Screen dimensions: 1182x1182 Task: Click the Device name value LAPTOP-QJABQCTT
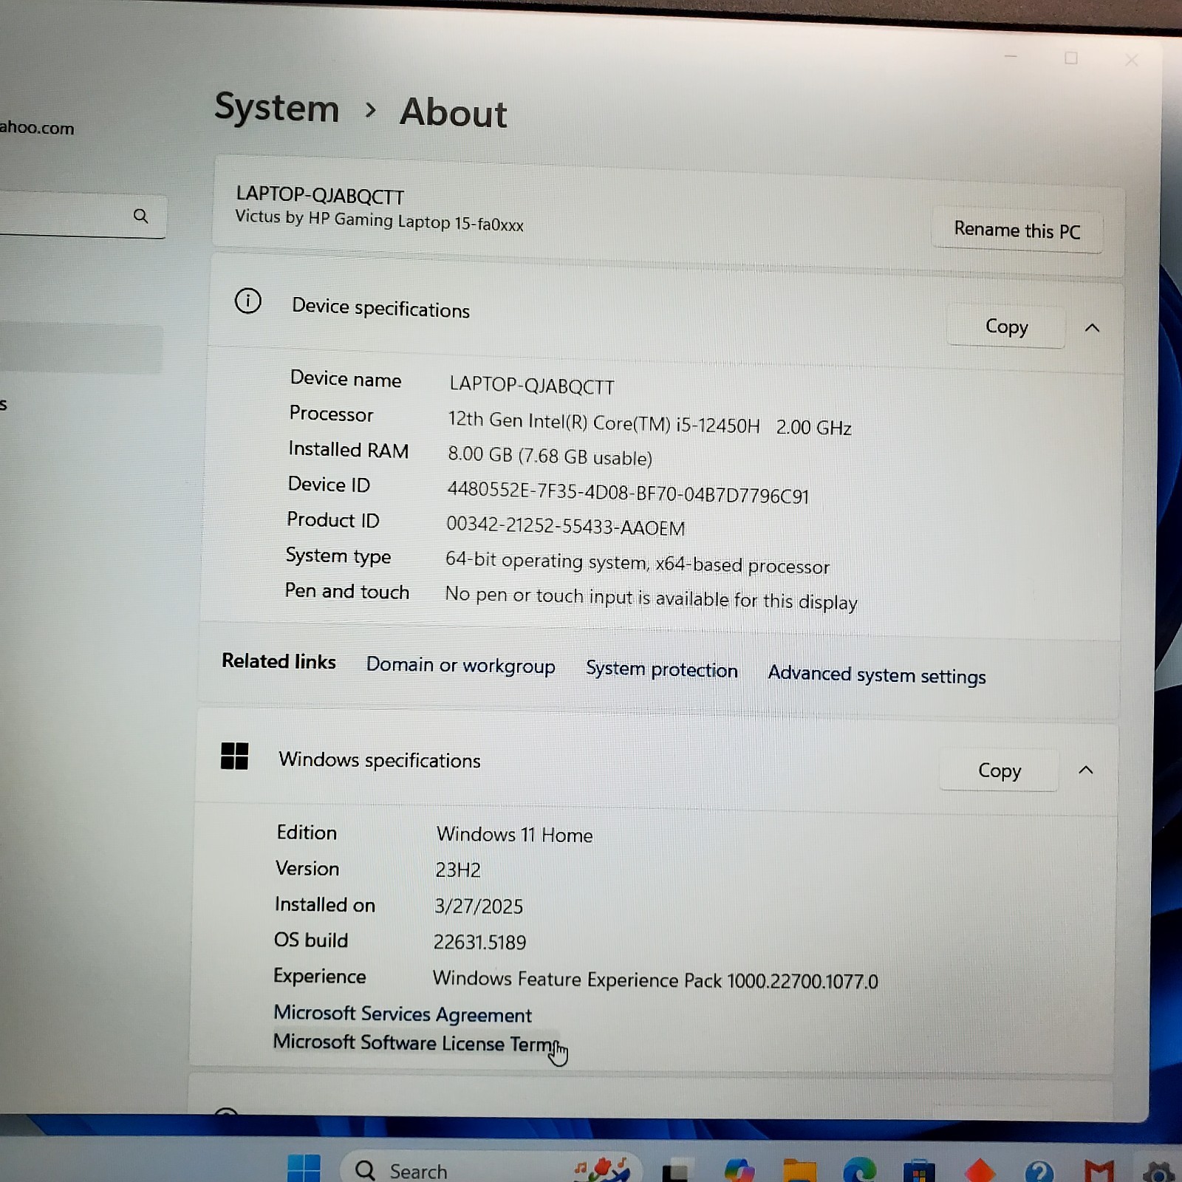coord(531,385)
